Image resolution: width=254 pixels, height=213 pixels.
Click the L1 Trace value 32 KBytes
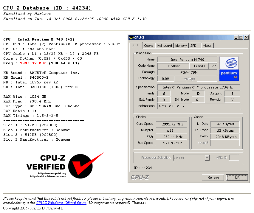[x=225, y=130]
